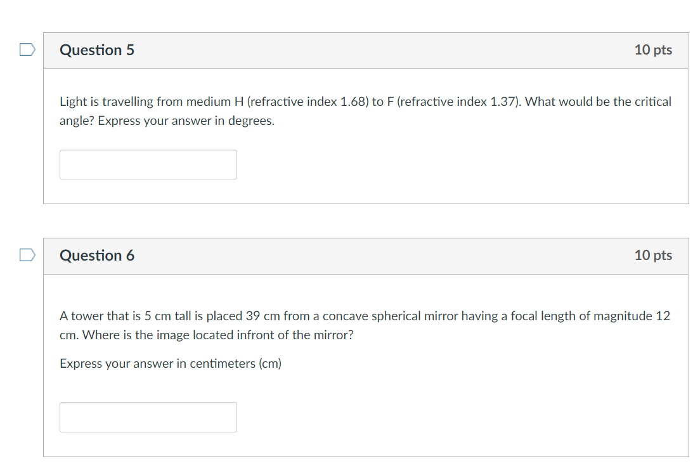This screenshot has width=693, height=473.
Task: Click the Question 5 title
Action: coord(96,50)
